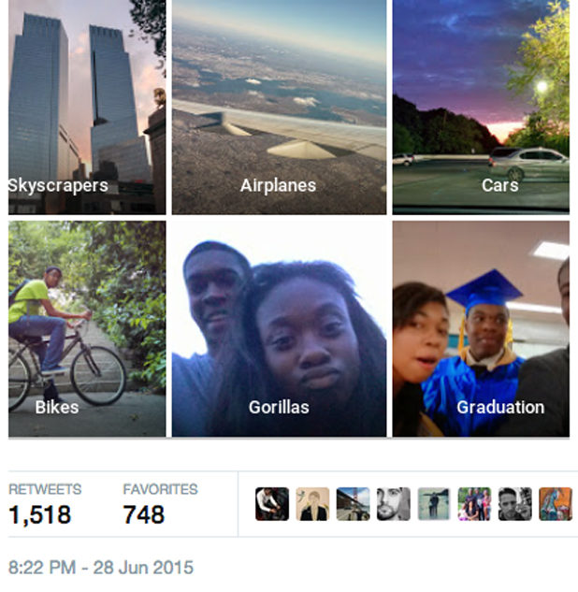View the 1,518 retweets count

(x=39, y=514)
